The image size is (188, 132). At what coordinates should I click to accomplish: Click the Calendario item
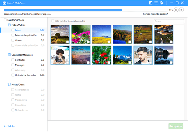(20, 105)
